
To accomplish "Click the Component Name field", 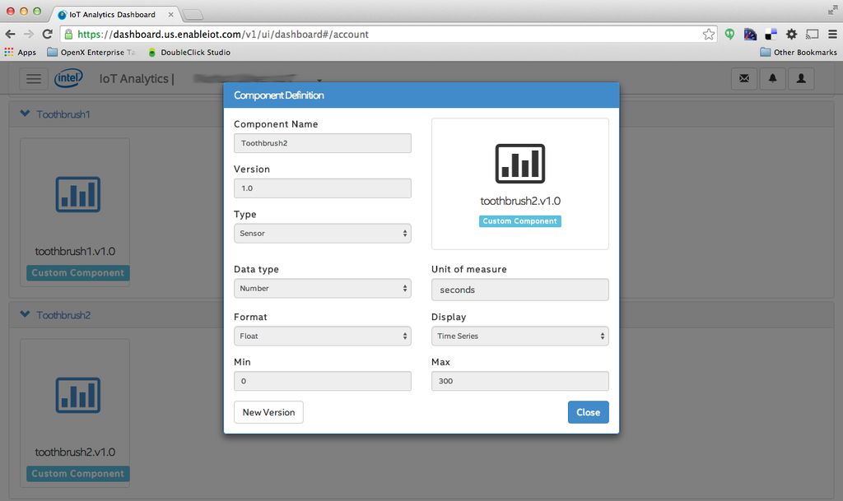I will pos(323,143).
